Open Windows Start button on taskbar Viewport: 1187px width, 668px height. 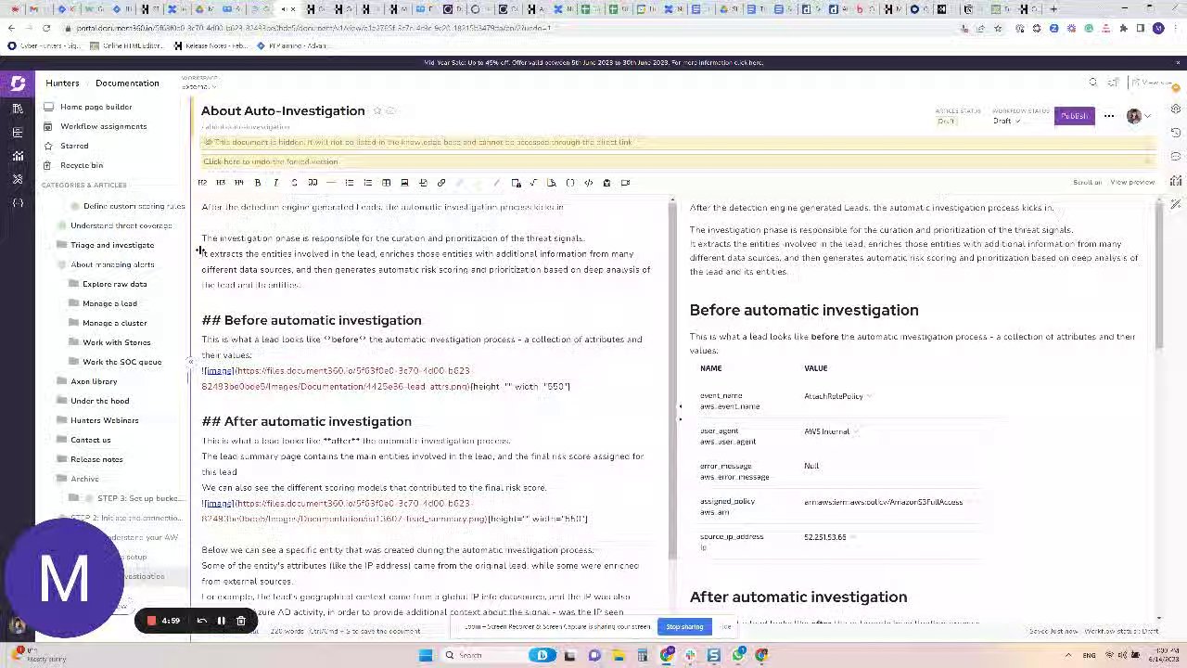426,655
